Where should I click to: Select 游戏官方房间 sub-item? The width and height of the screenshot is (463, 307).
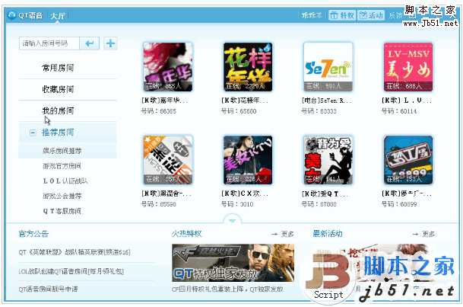click(x=62, y=166)
